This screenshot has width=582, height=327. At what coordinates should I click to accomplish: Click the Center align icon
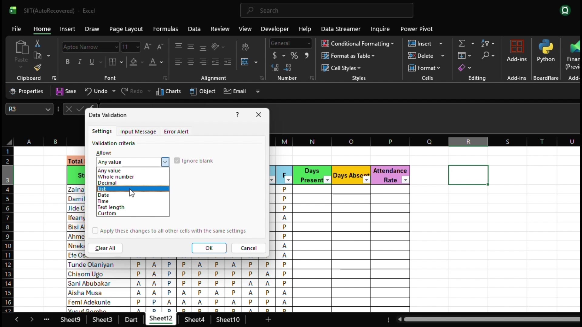(191, 62)
